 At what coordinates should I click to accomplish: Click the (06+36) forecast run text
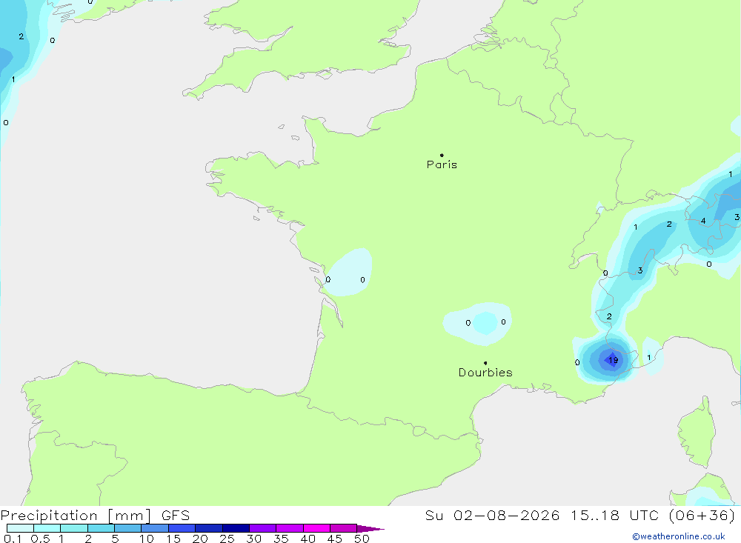pos(702,516)
